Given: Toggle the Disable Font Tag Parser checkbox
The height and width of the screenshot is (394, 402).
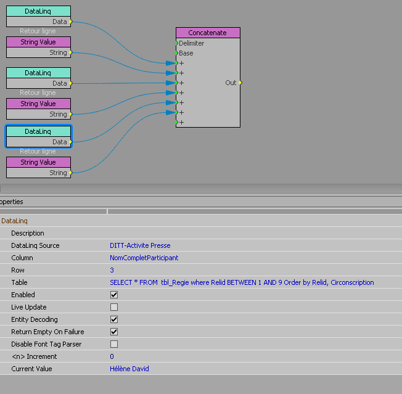Looking at the screenshot, I should tap(114, 344).
